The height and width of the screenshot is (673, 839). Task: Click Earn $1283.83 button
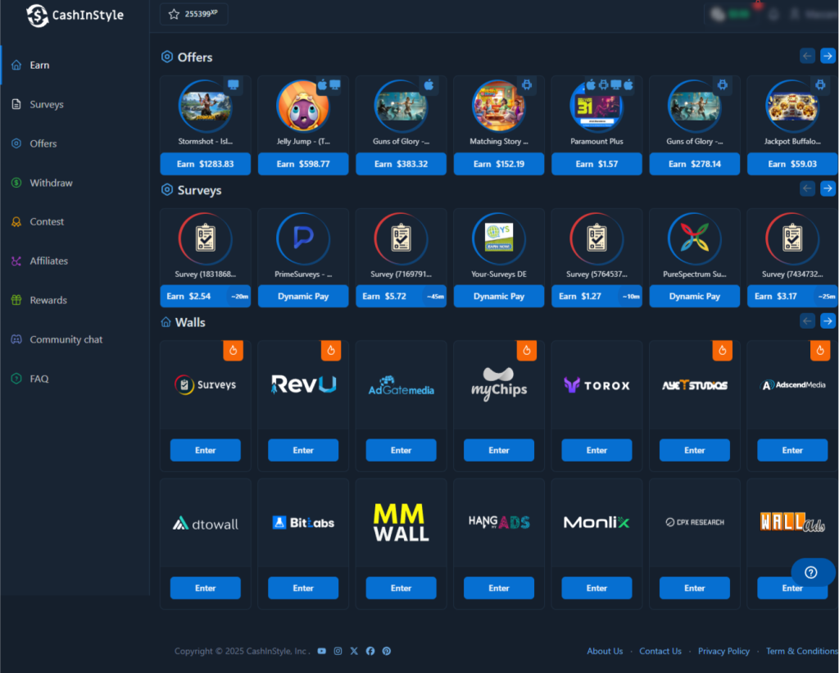click(x=206, y=164)
